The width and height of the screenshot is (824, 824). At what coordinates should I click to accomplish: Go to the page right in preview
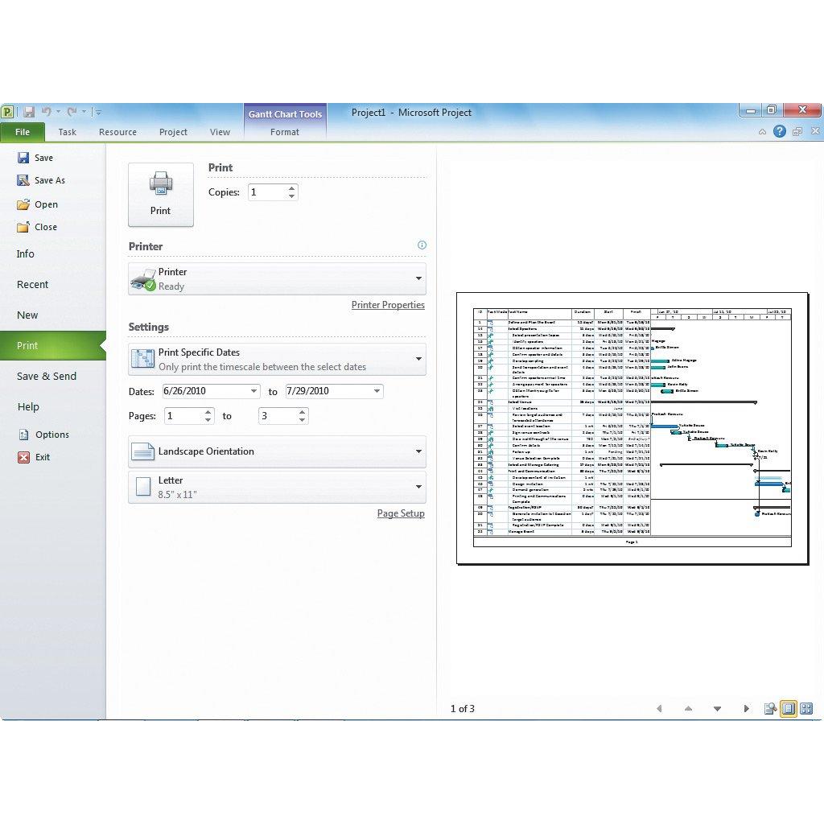coord(746,709)
